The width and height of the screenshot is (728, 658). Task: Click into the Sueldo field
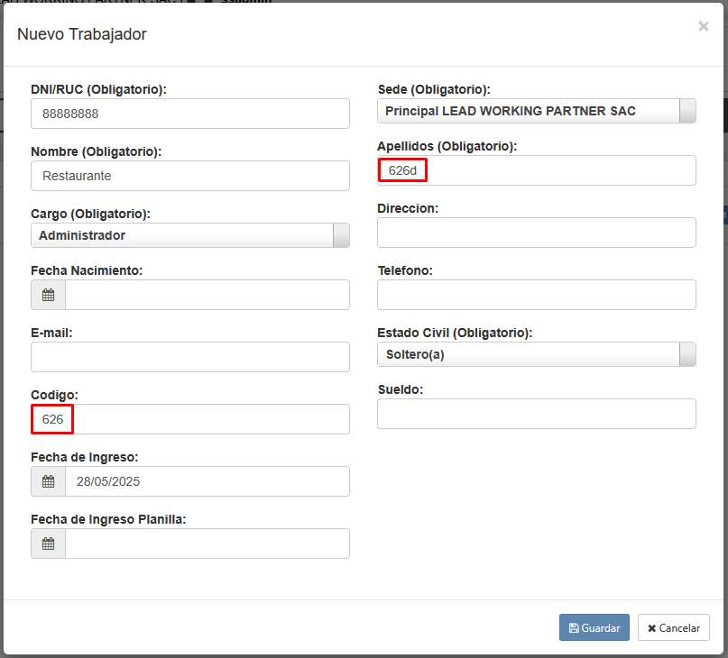pos(537,414)
